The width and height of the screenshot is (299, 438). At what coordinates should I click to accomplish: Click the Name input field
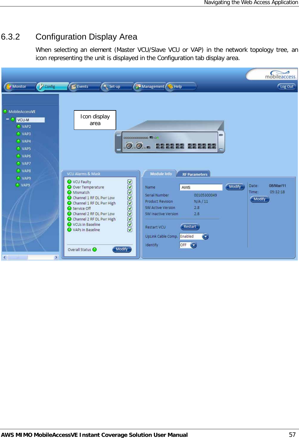pyautogui.click(x=201, y=187)
